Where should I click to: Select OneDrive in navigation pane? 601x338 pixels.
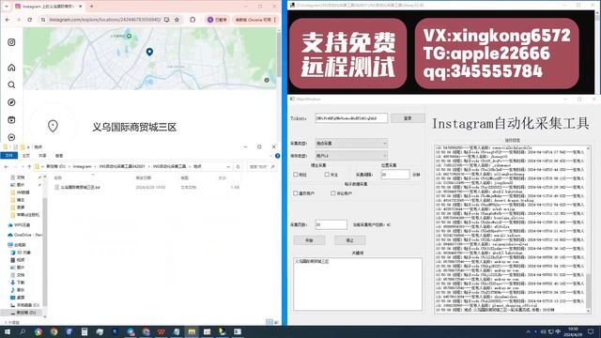click(25, 235)
